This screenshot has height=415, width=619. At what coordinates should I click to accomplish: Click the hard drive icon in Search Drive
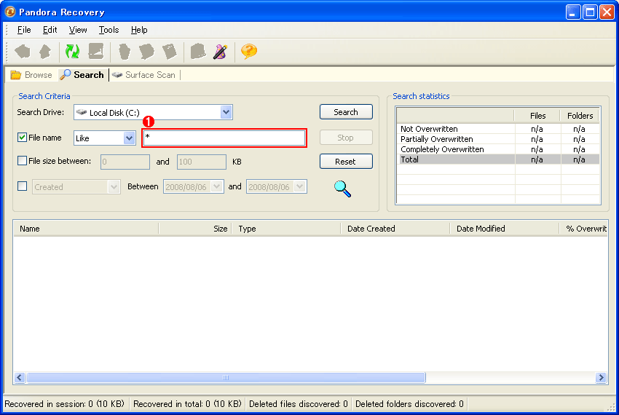tap(82, 112)
